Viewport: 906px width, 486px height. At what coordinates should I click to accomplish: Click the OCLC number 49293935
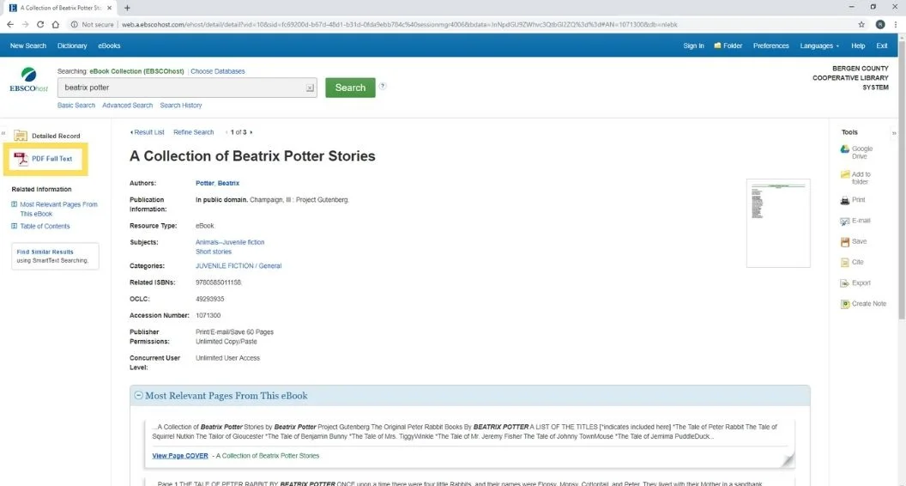[209, 299]
